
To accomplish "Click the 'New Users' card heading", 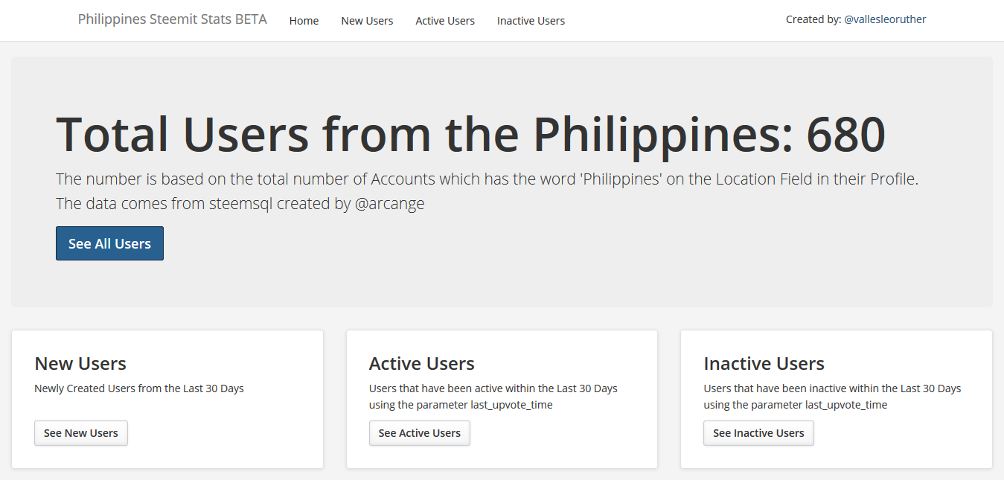I will coord(80,364).
